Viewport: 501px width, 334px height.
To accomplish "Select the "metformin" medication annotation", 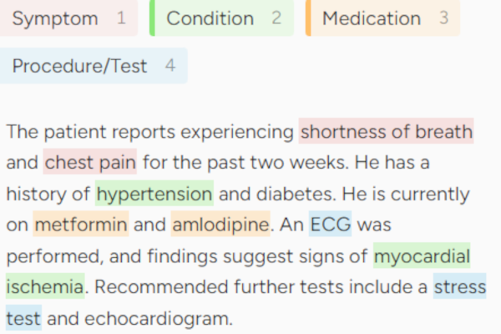I will tap(81, 225).
